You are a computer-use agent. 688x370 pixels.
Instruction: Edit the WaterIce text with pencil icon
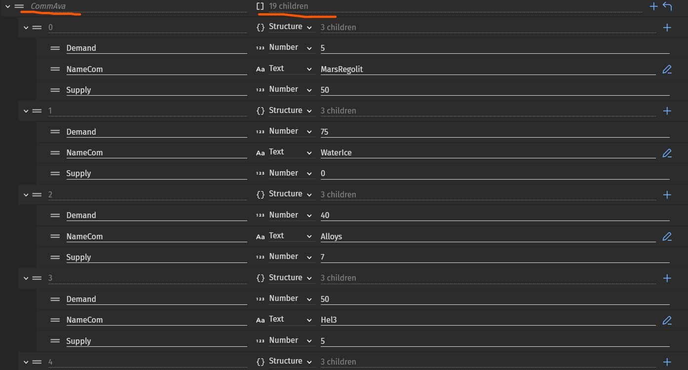click(667, 153)
